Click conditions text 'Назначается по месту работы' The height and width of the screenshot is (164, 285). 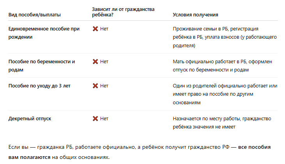222,123
